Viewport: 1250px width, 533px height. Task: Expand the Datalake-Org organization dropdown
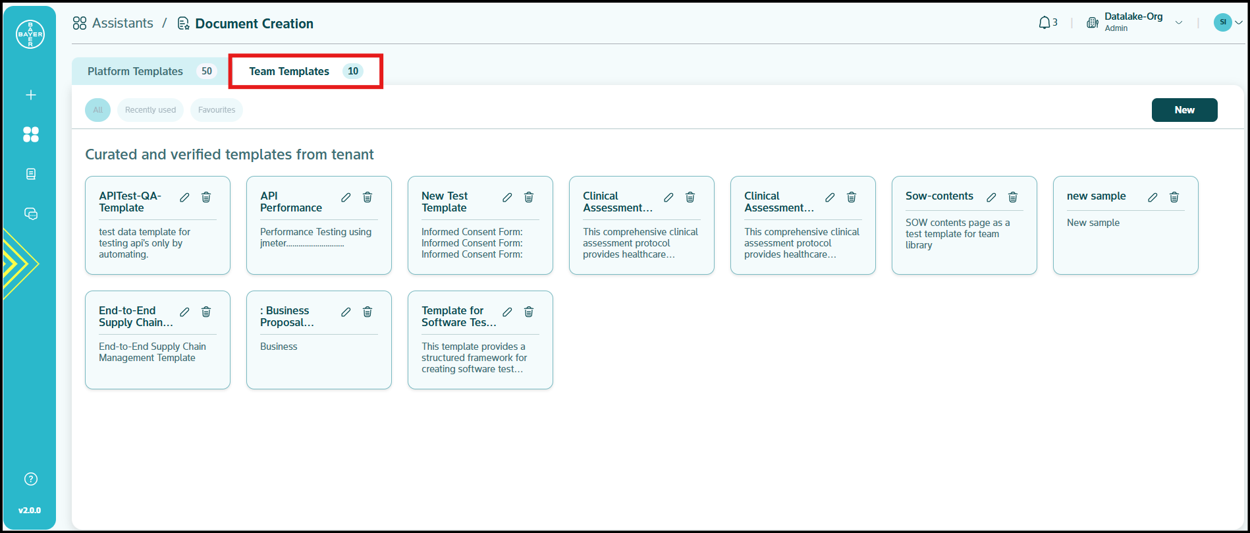tap(1179, 23)
